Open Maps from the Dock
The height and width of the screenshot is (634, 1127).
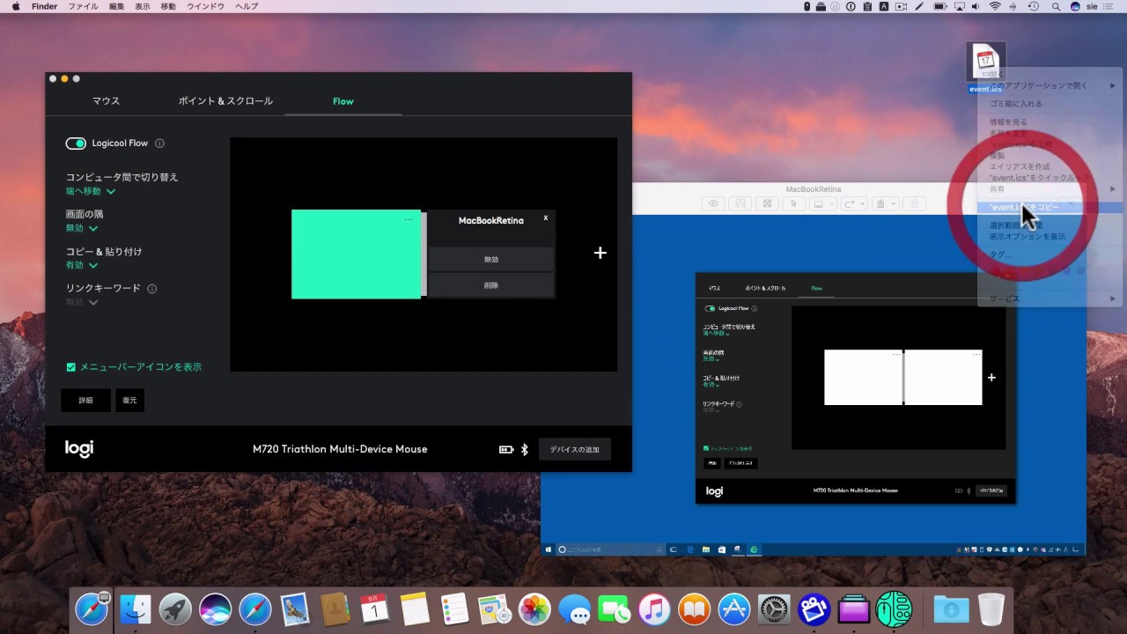tap(494, 608)
